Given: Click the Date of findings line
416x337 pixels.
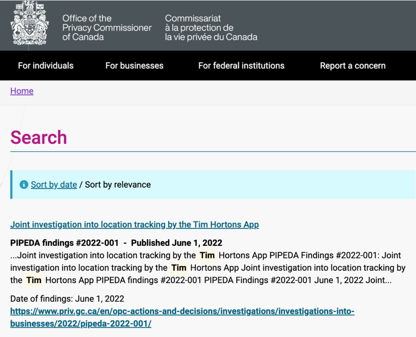Looking at the screenshot, I should (67, 299).
